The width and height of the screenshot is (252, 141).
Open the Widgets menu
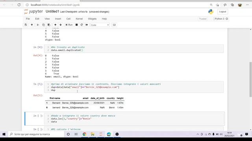click(92, 19)
